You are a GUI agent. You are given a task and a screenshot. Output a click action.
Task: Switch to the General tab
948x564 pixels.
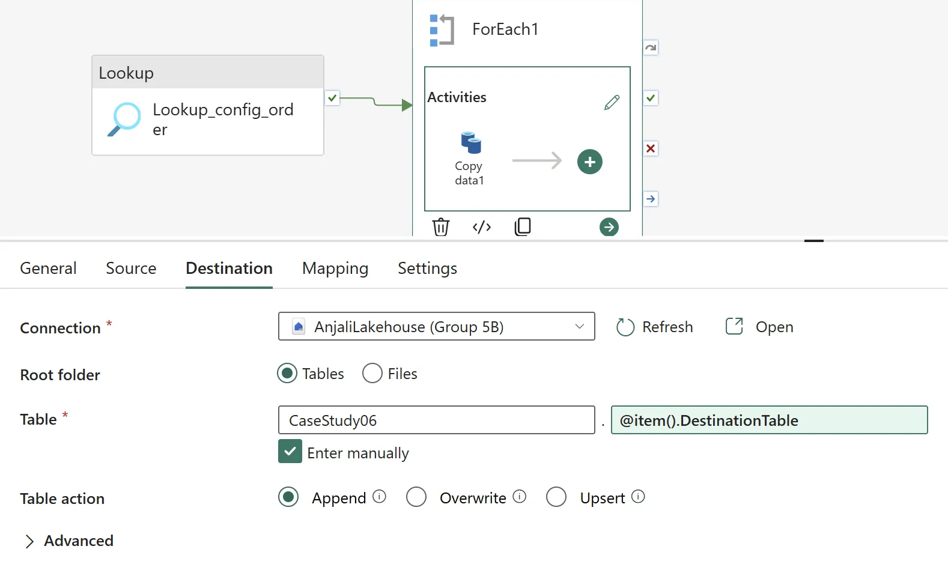click(x=48, y=268)
